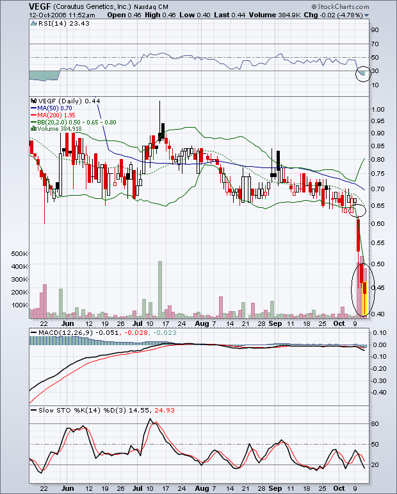Click the yellow highlighted latest candlestick
Screen dimensions: 397x494
tap(365, 298)
